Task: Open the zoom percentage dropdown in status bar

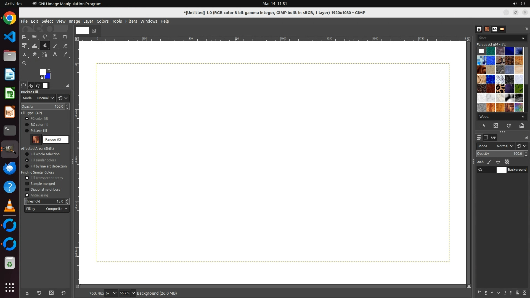Action: coord(133,293)
